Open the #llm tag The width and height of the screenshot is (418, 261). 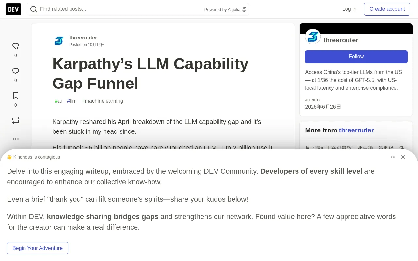72,101
